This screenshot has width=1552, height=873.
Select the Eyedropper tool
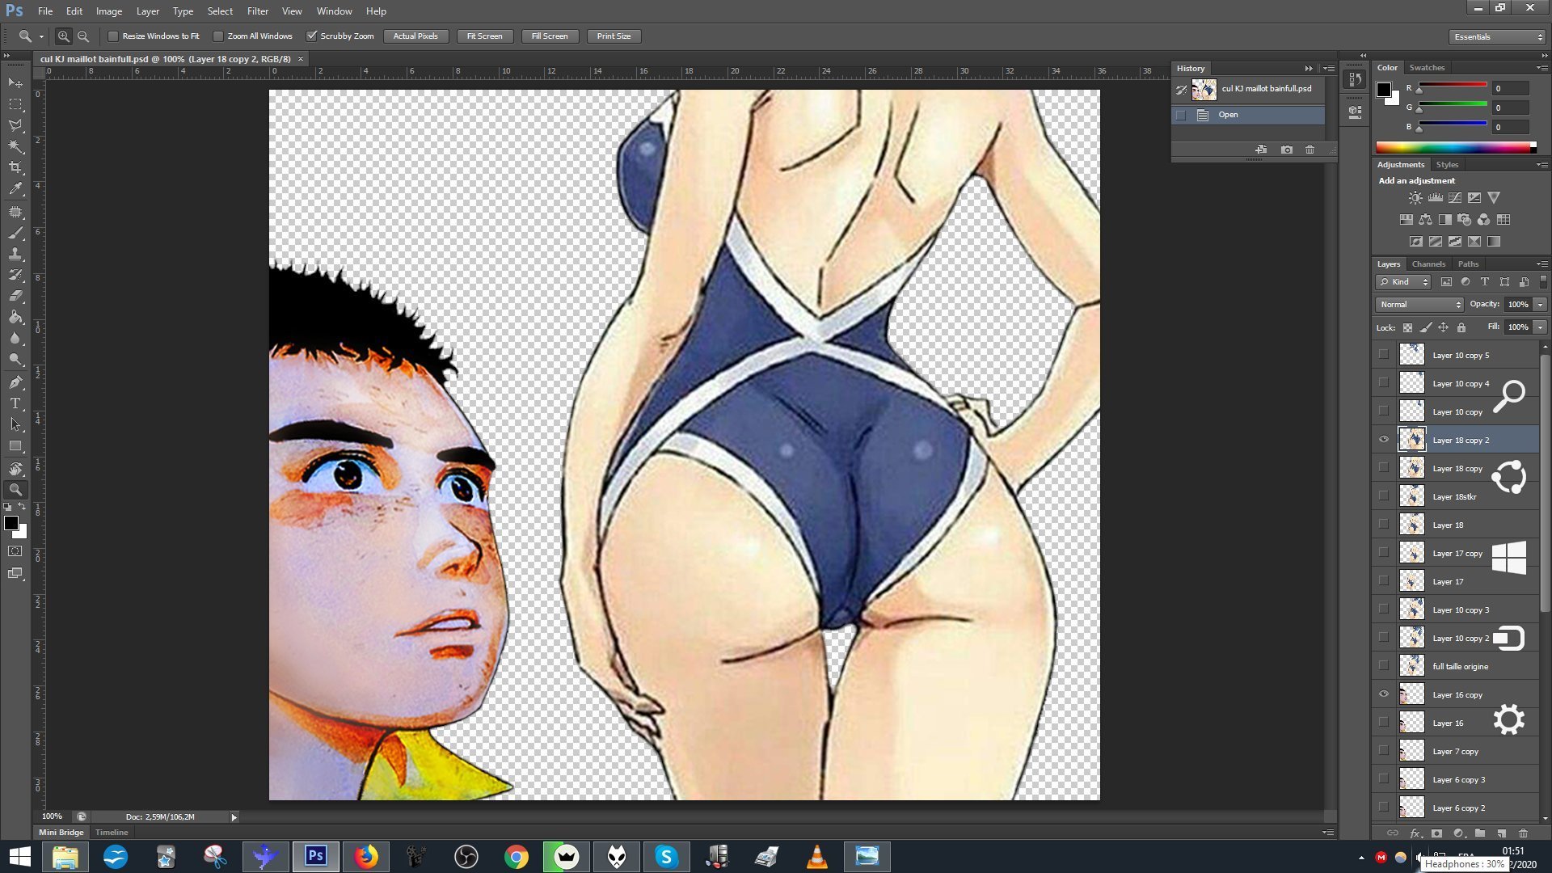pos(15,189)
